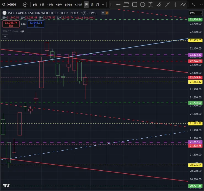Switch to 1分 timeframe
This screenshot has width=204, height=191.
[x=35, y=5]
